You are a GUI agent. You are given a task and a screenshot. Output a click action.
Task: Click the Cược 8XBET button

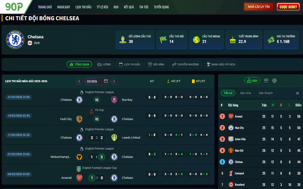coord(288,7)
